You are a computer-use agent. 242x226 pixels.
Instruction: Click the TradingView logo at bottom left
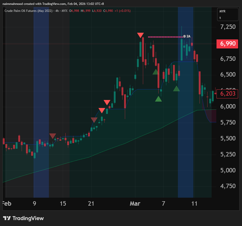(x=23, y=218)
